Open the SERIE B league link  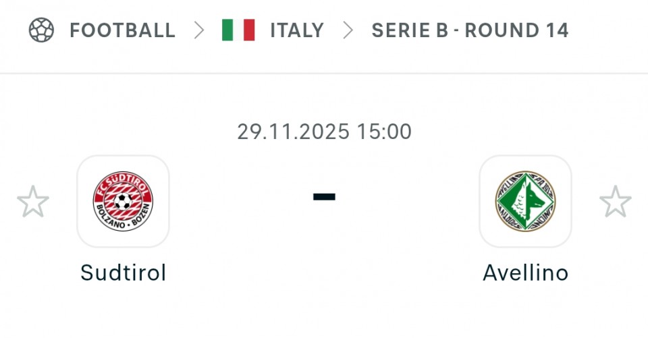(410, 30)
